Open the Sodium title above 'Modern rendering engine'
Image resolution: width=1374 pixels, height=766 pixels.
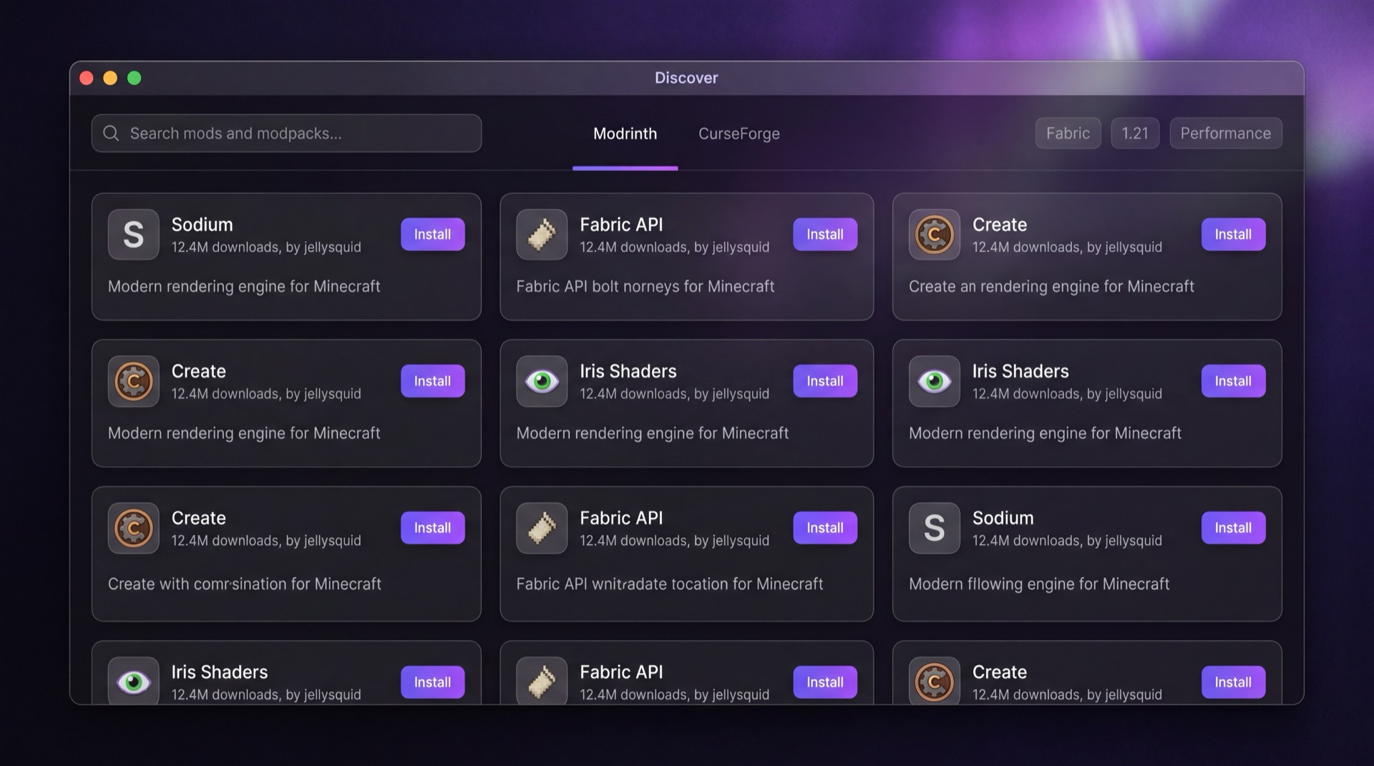coord(202,225)
